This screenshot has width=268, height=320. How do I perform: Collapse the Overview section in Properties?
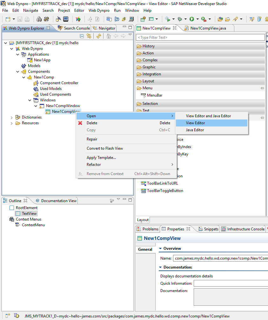point(160,249)
